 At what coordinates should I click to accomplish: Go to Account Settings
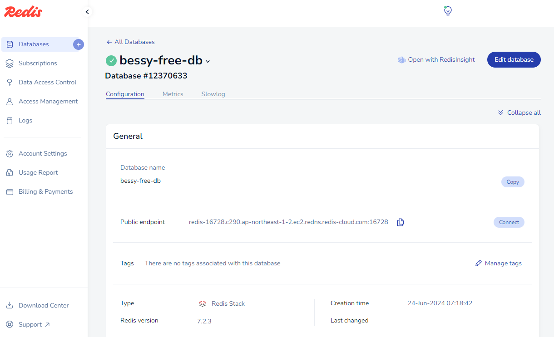pyautogui.click(x=43, y=154)
